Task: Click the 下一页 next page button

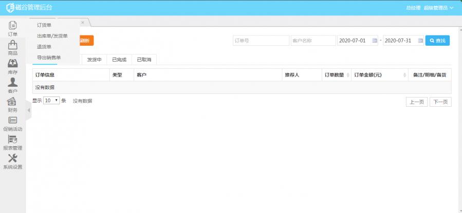Action: click(440, 102)
